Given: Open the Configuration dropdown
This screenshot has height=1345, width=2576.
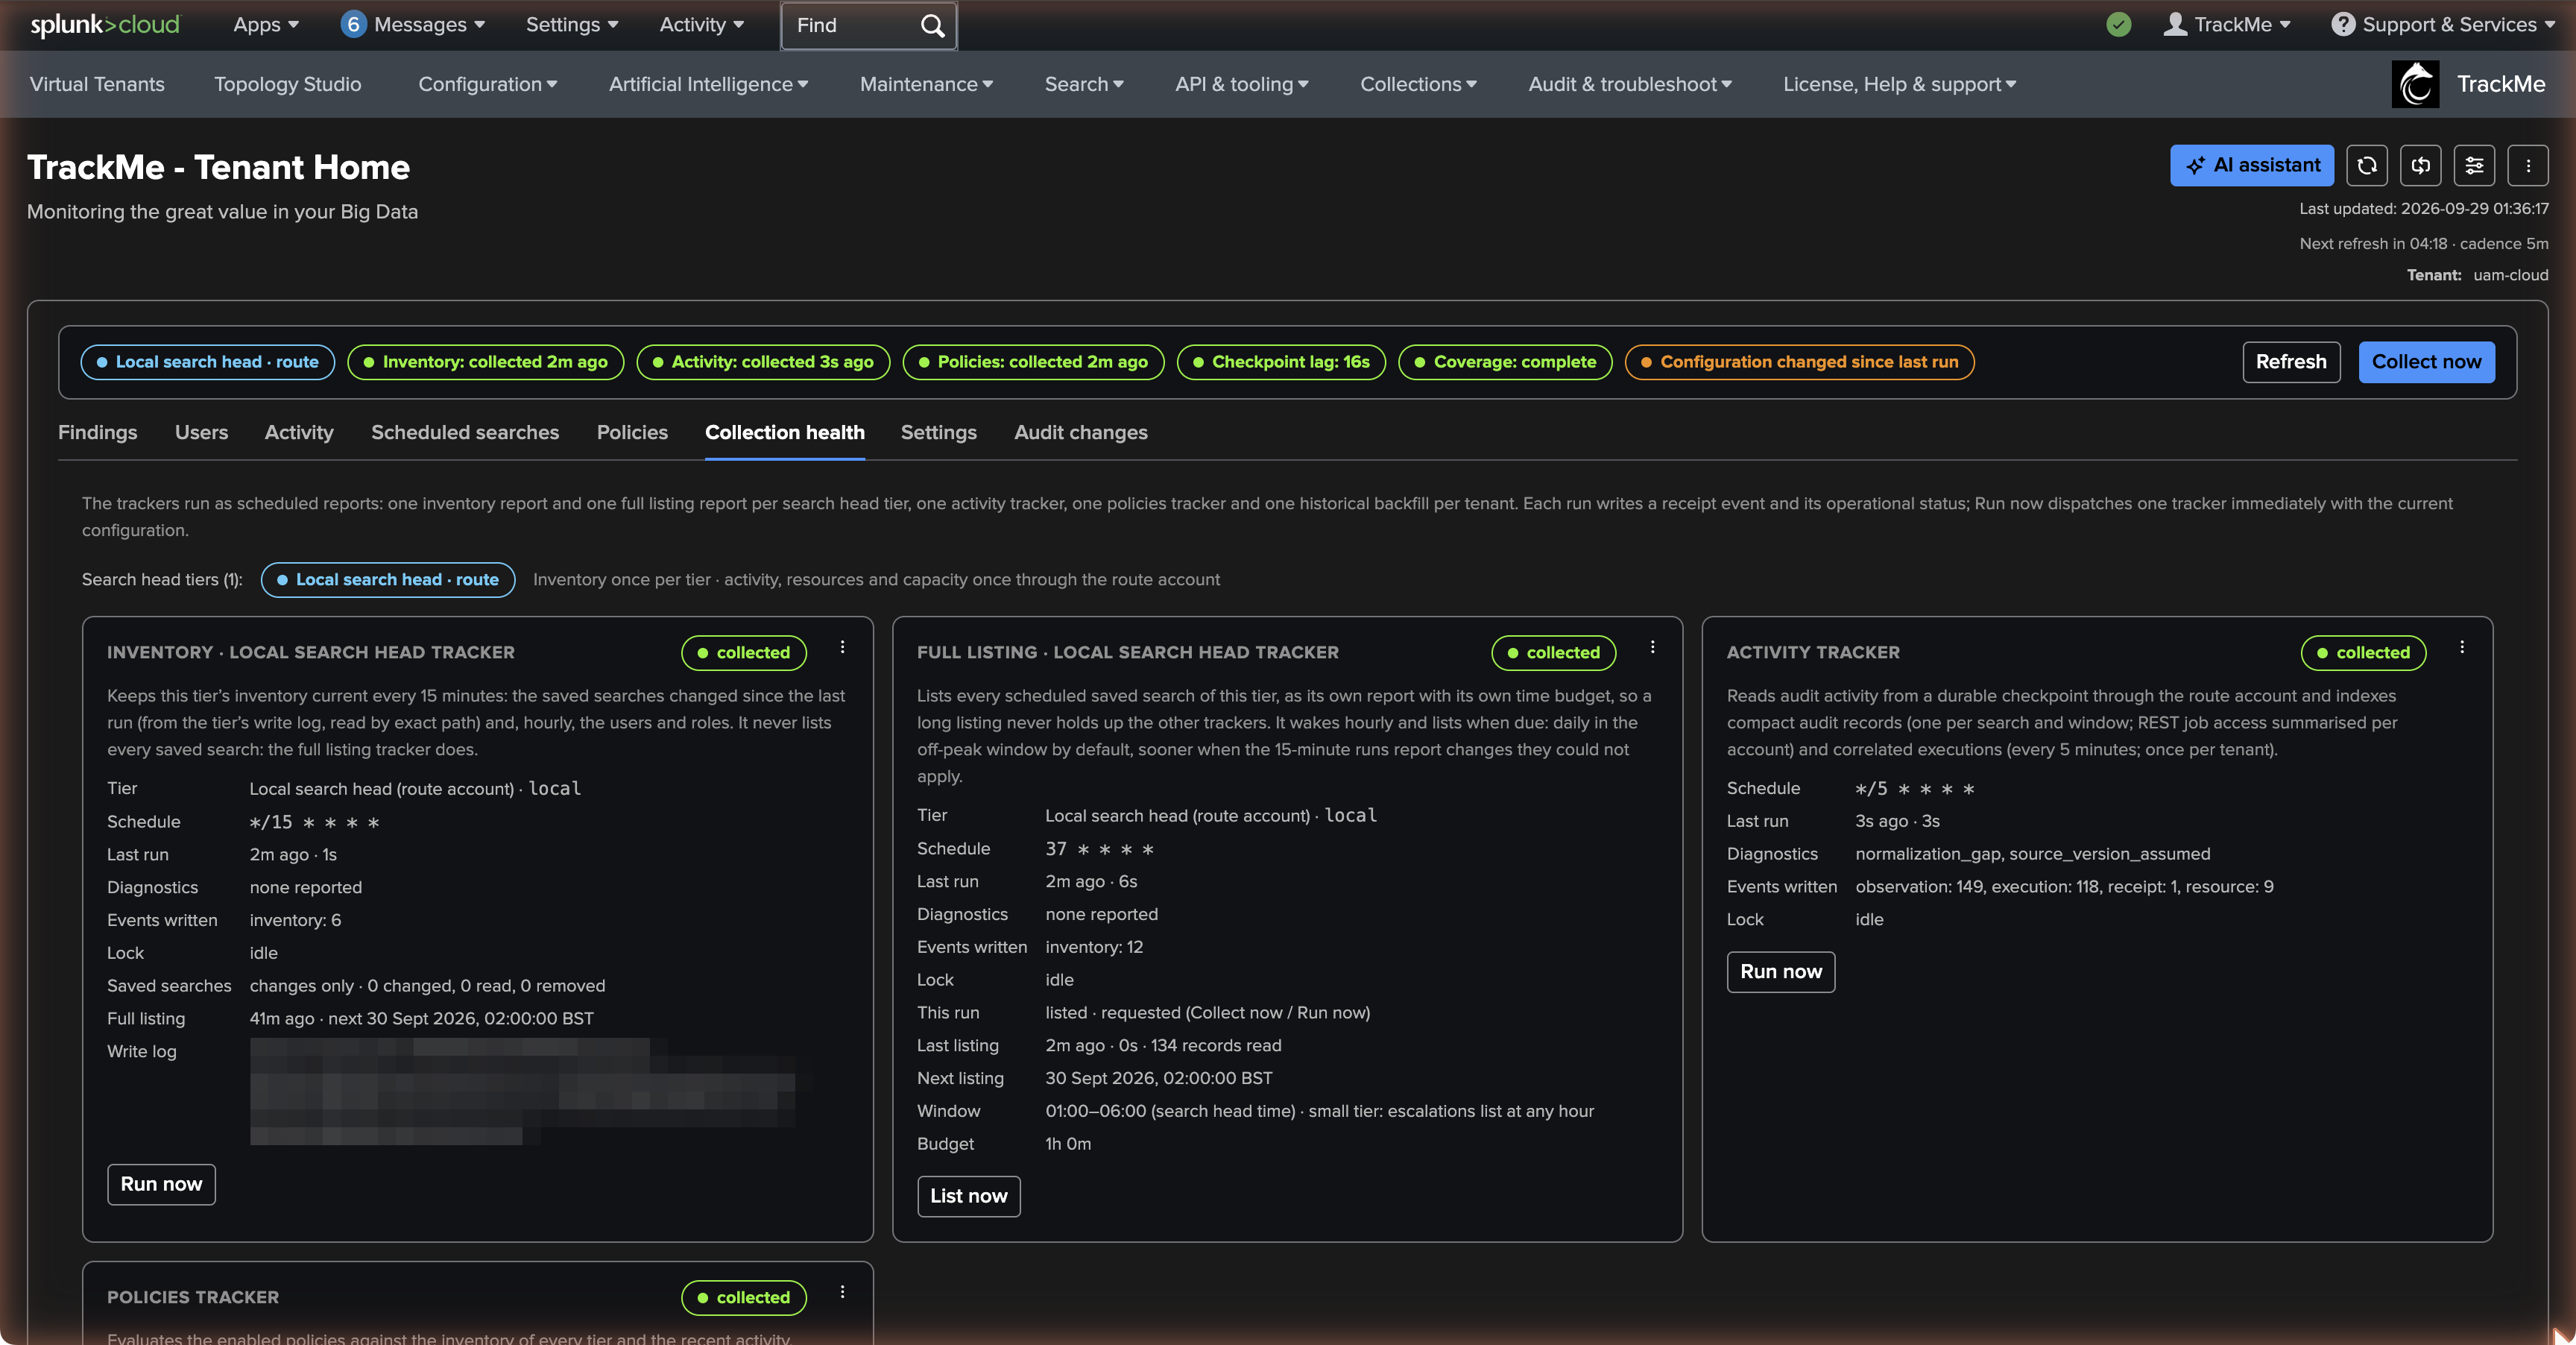Looking at the screenshot, I should [x=488, y=84].
